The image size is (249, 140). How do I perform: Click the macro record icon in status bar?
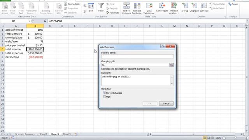pos(12,138)
